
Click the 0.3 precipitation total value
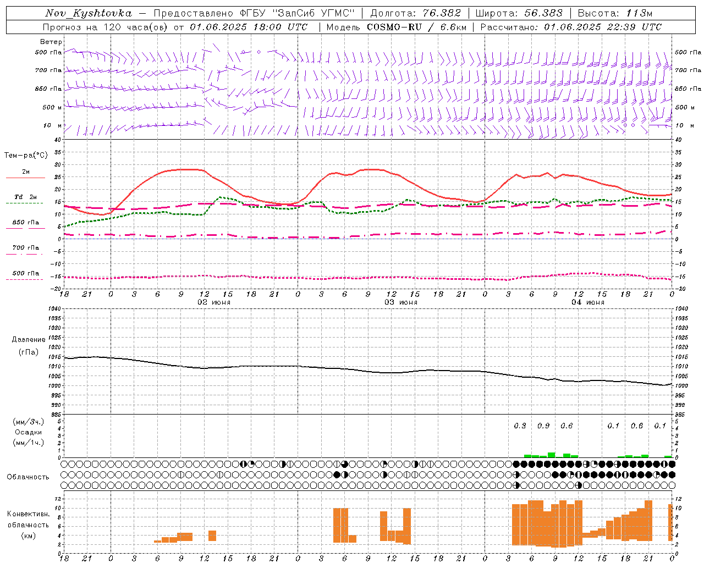tap(520, 426)
